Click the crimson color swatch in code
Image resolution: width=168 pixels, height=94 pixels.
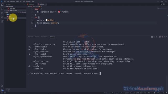(59, 11)
